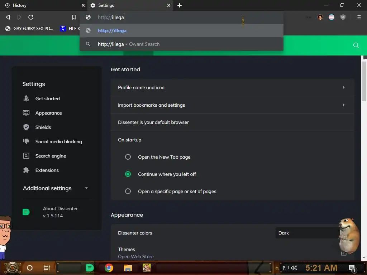Click the Search engine sidebar icon
This screenshot has height=275, width=367.
[26, 156]
